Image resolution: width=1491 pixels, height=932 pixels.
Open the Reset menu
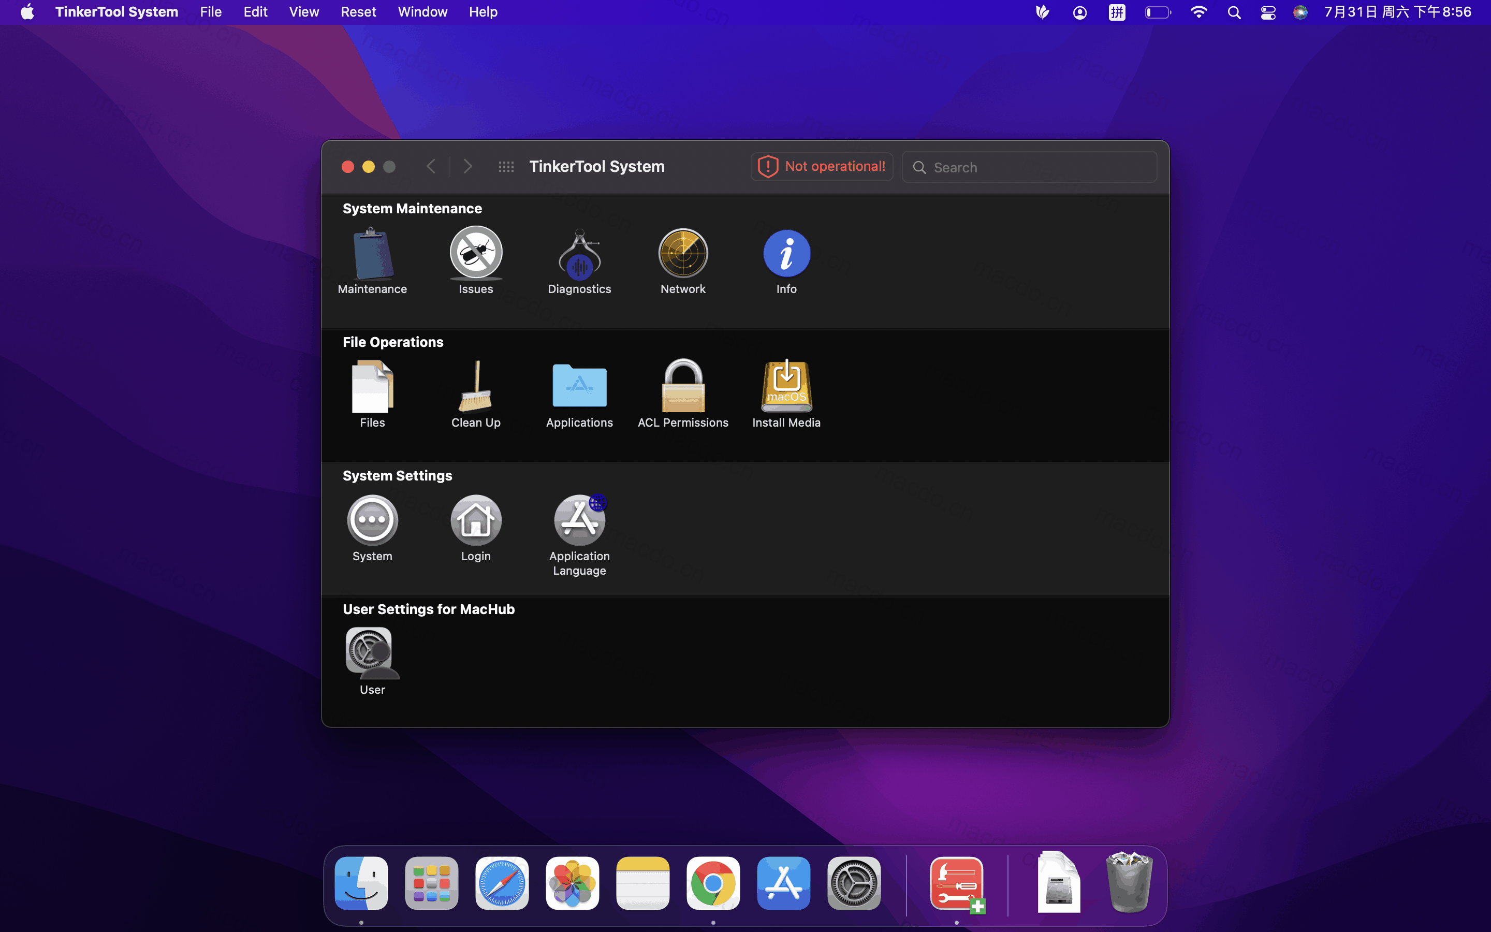tap(358, 12)
